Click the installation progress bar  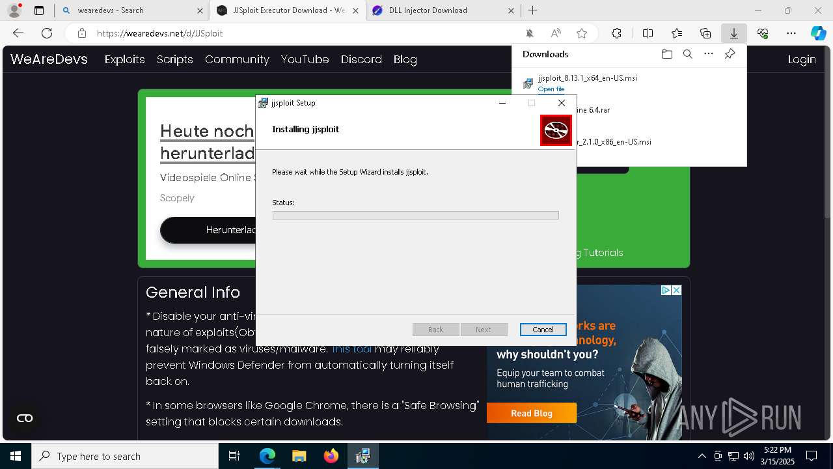pyautogui.click(x=415, y=215)
